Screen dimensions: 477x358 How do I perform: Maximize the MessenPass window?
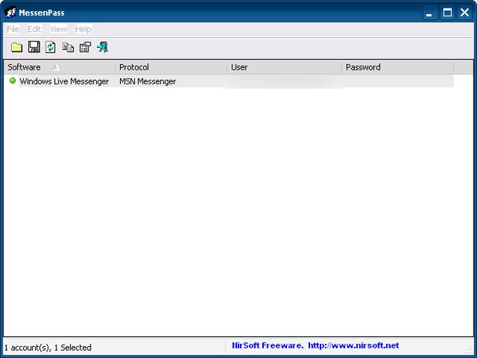[448, 13]
